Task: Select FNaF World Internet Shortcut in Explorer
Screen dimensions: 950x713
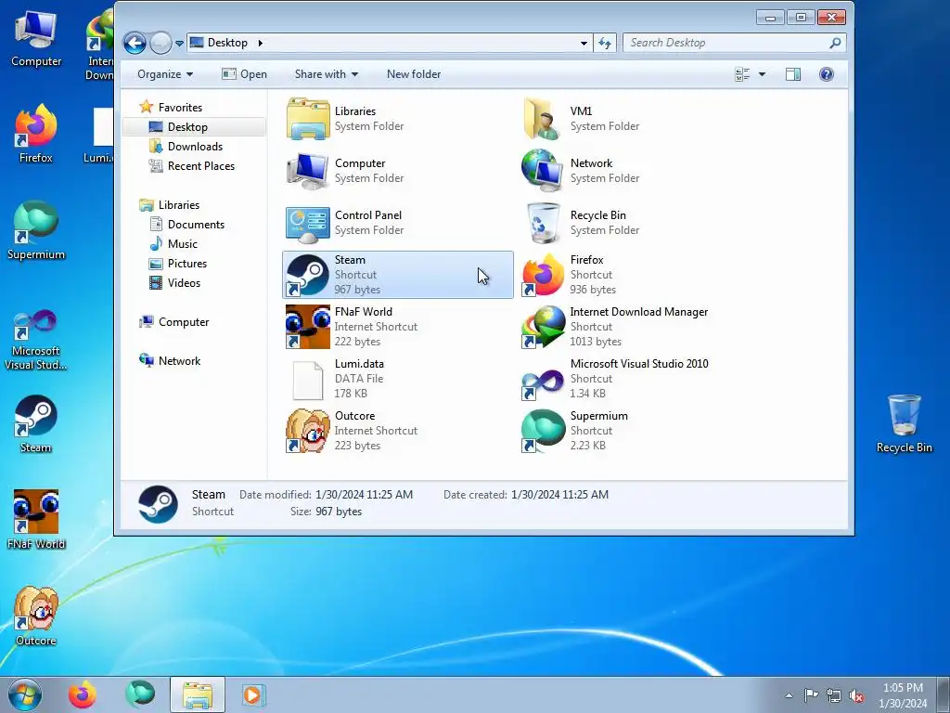Action: pyautogui.click(x=397, y=327)
